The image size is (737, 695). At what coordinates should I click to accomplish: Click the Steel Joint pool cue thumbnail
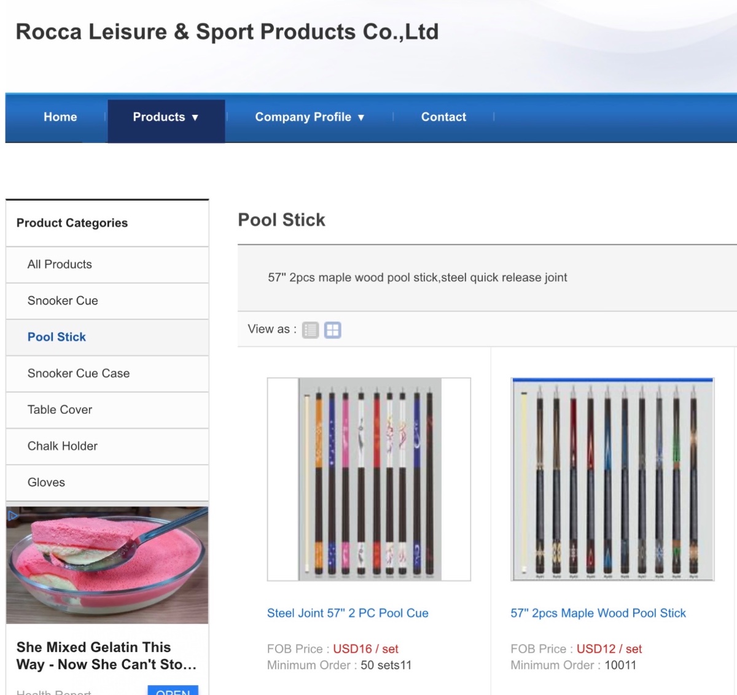369,479
